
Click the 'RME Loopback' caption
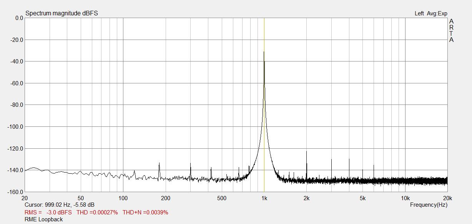pos(43,219)
